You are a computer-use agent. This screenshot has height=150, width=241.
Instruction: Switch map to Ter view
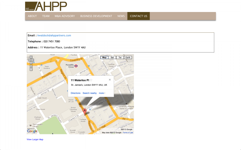click(120, 58)
